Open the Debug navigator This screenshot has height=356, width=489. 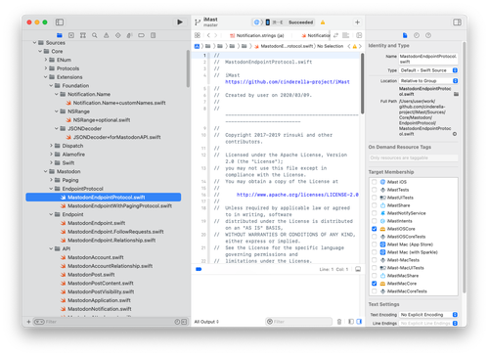(x=129, y=35)
